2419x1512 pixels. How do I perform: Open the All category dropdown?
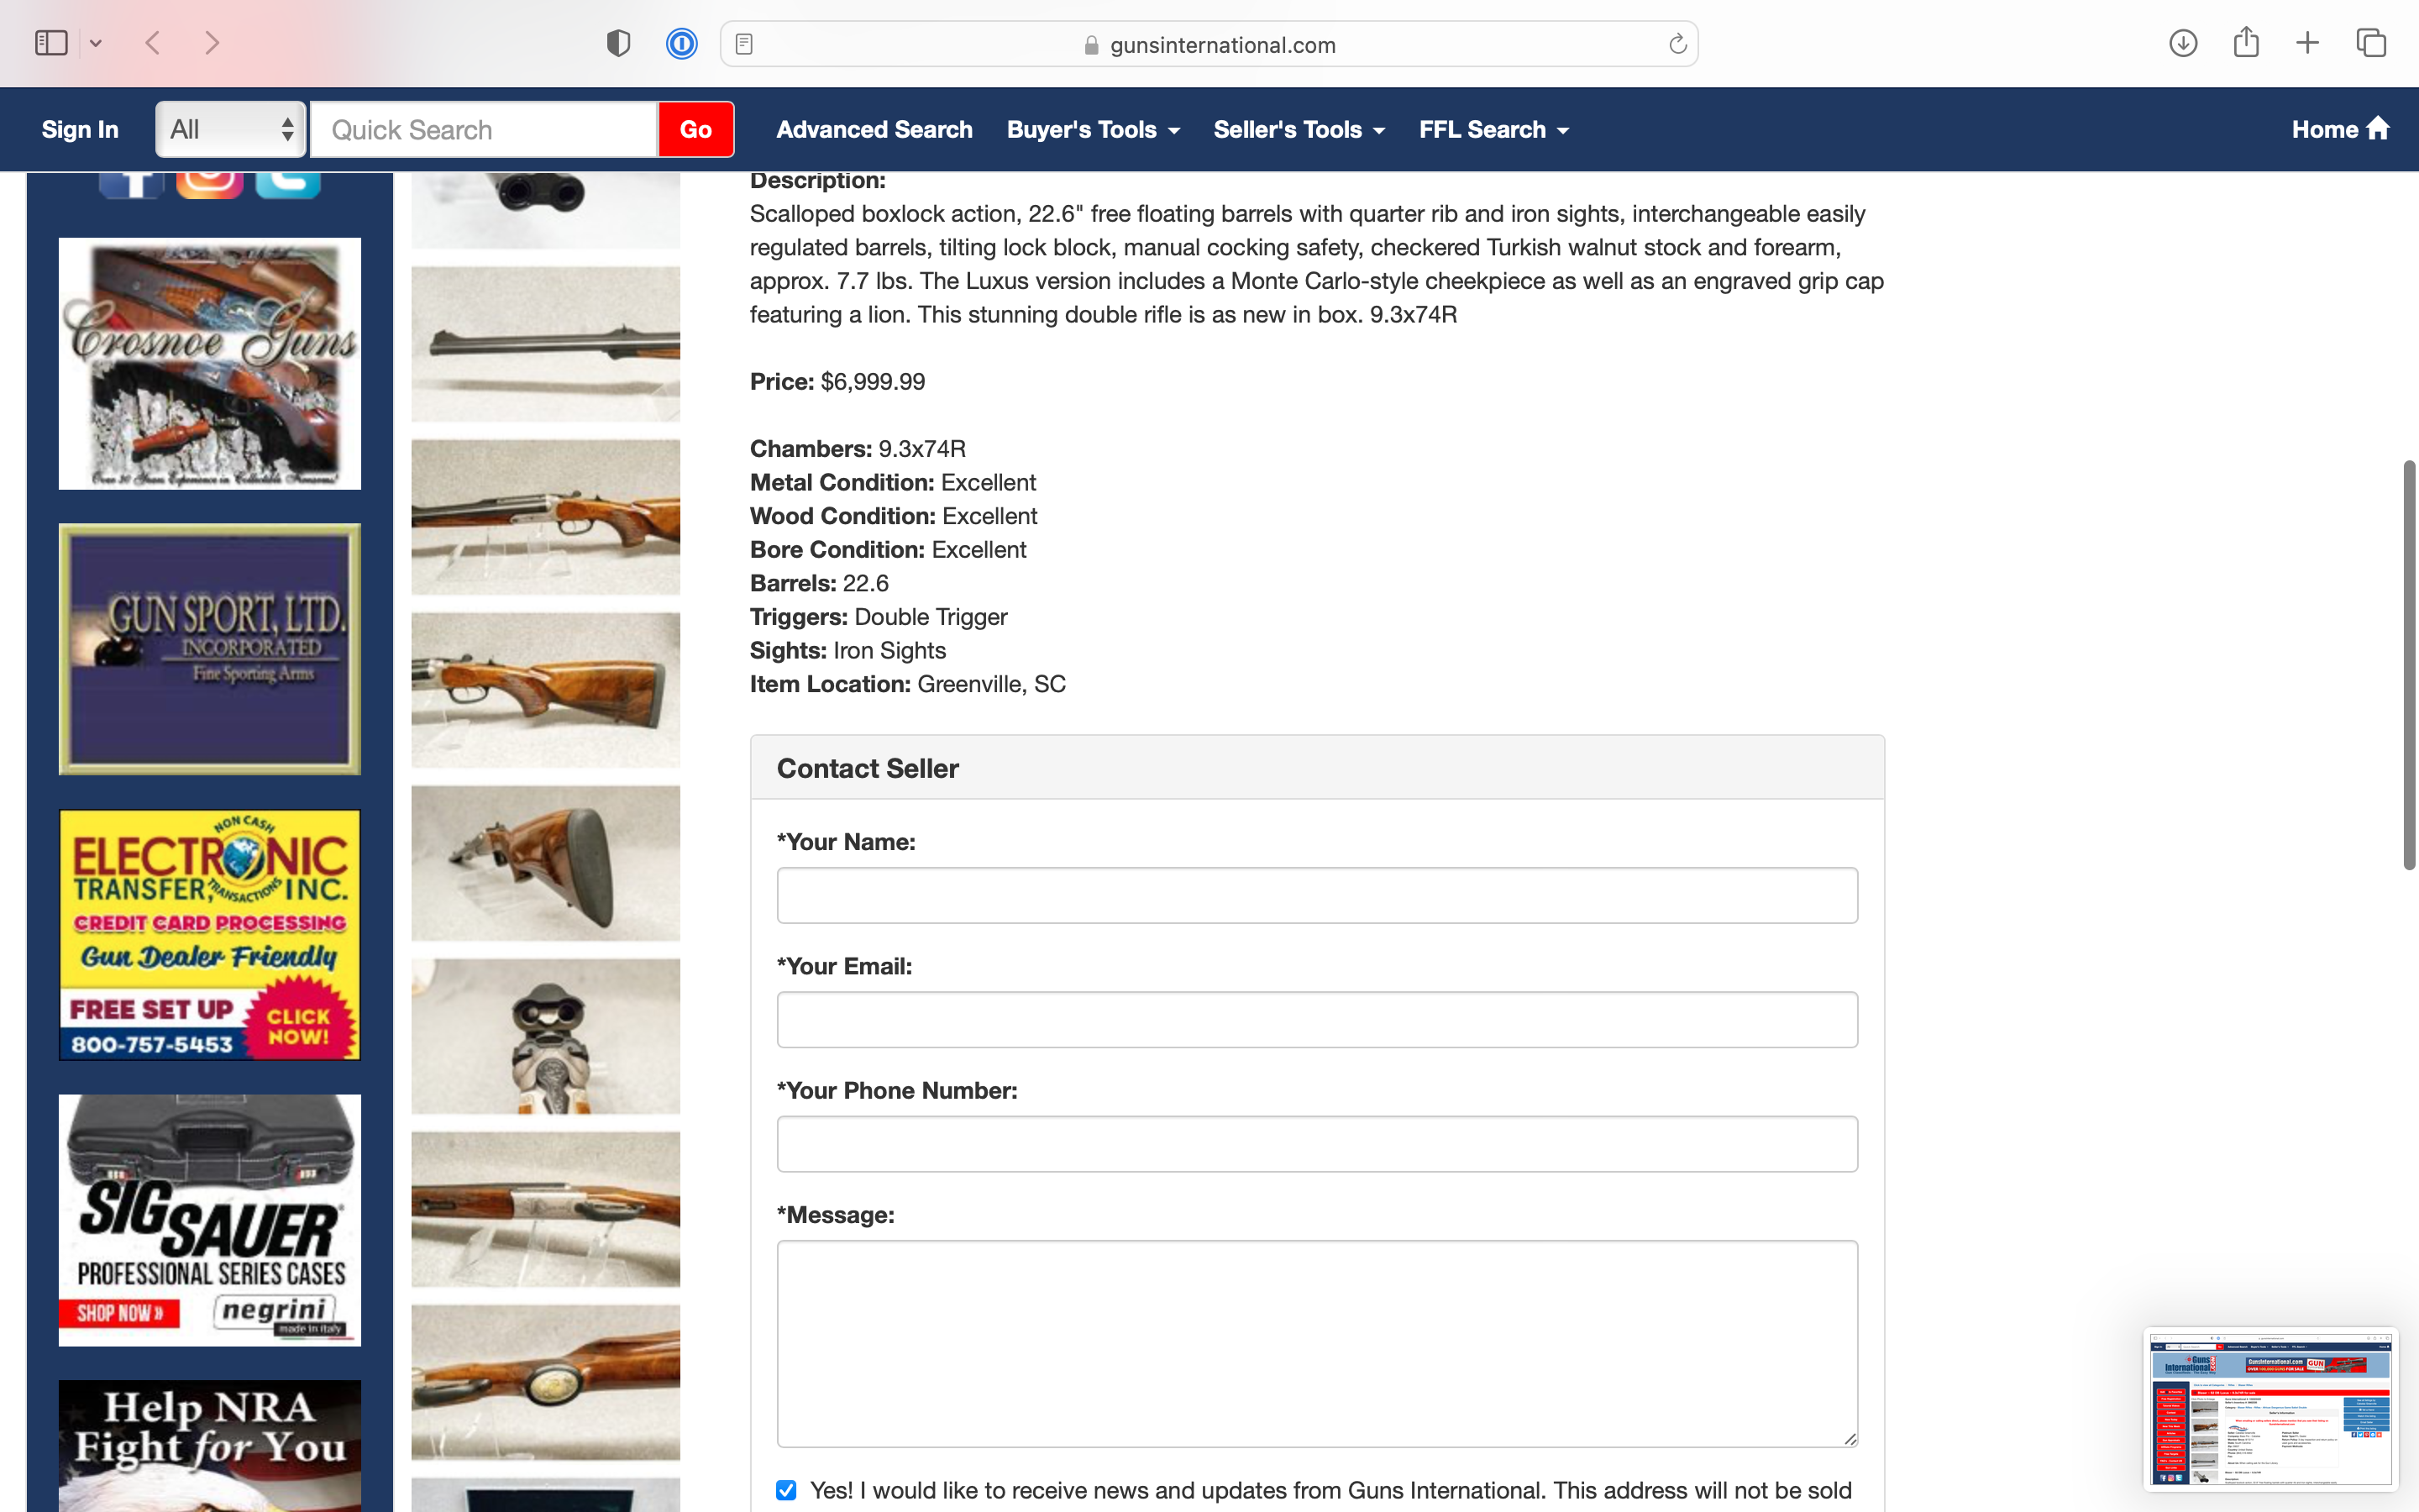[x=231, y=129]
